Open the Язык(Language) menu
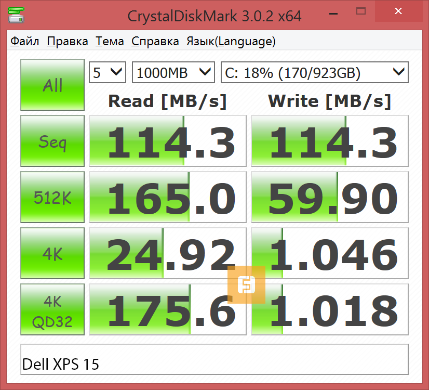The width and height of the screenshot is (429, 390). click(231, 42)
